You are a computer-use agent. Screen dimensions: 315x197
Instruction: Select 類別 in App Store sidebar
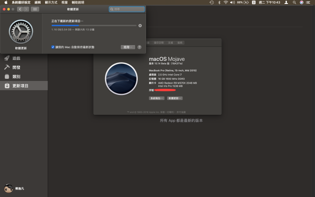click(24, 77)
